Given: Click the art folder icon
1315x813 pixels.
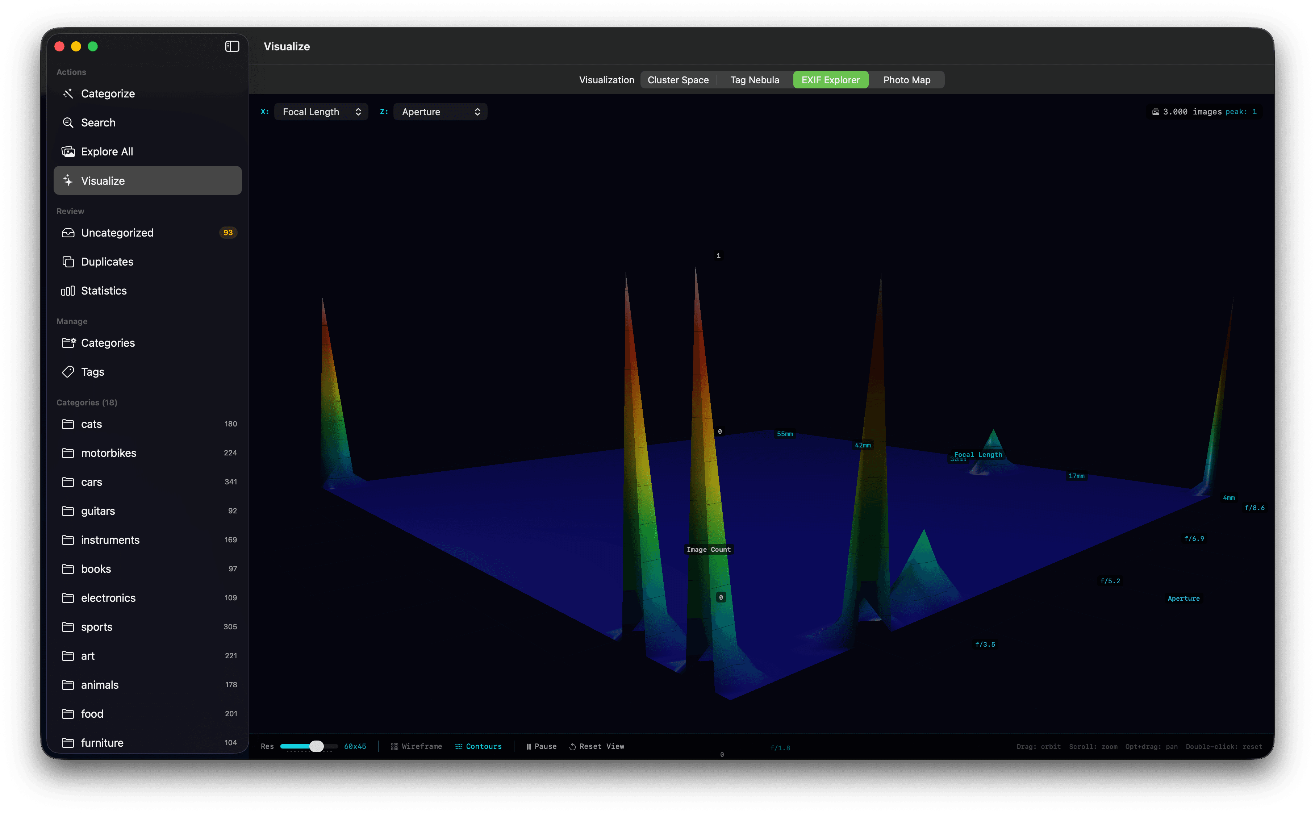Looking at the screenshot, I should tap(68, 656).
